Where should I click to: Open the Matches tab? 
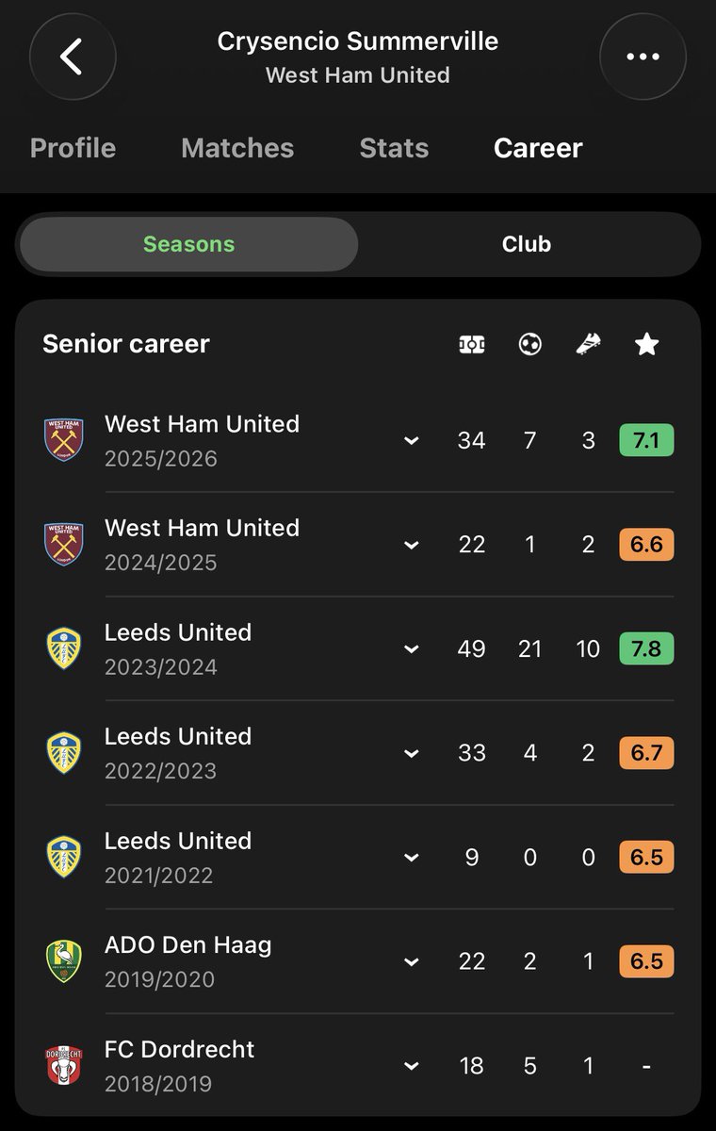click(x=237, y=148)
